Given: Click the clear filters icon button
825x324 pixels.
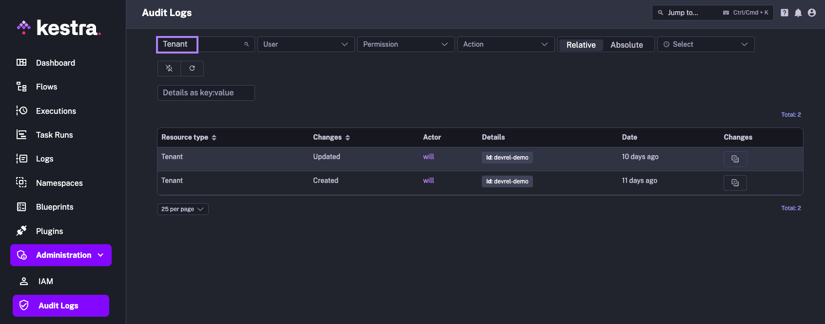Looking at the screenshot, I should click(x=169, y=69).
